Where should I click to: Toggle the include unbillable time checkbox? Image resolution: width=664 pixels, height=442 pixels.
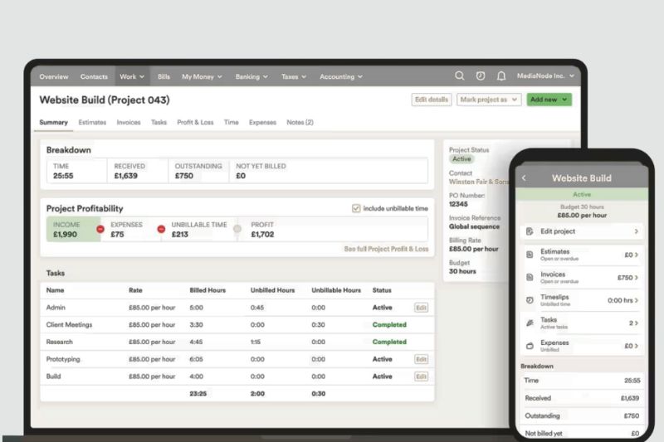[x=356, y=208]
